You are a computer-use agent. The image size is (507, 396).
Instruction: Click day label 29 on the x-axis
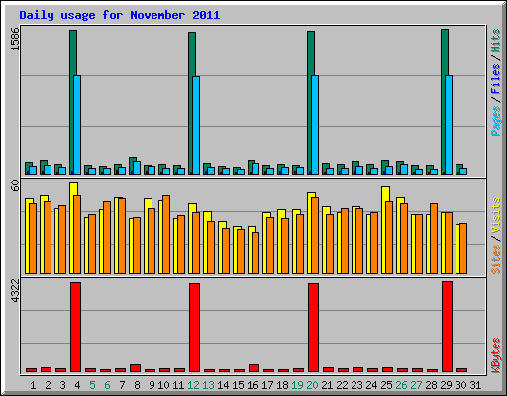446,385
